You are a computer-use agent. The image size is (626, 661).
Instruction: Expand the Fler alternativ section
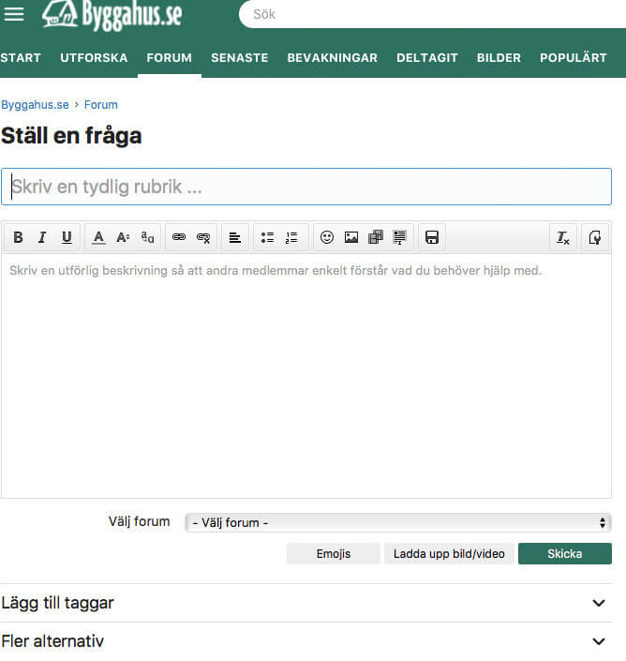[599, 642]
